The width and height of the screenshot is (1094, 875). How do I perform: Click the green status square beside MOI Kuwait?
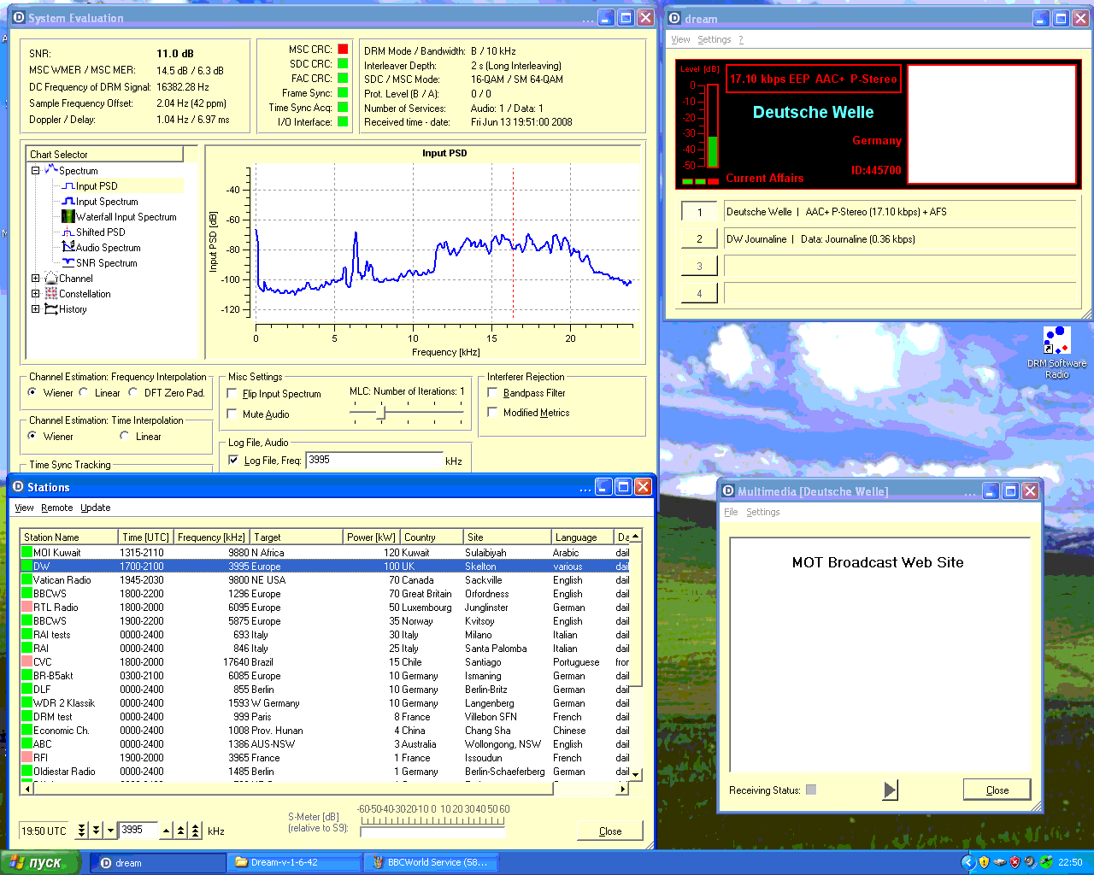[26, 552]
